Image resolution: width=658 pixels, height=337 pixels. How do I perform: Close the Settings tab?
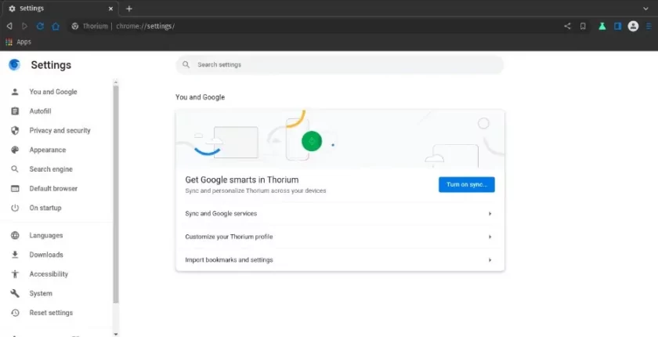pos(110,9)
